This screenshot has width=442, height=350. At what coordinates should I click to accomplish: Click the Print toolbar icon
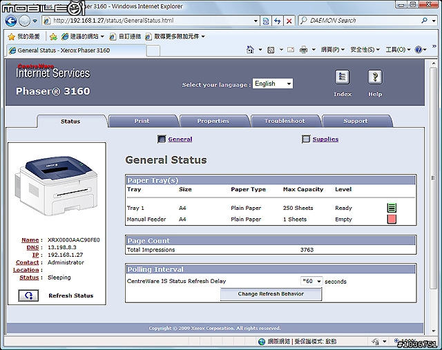click(x=303, y=50)
